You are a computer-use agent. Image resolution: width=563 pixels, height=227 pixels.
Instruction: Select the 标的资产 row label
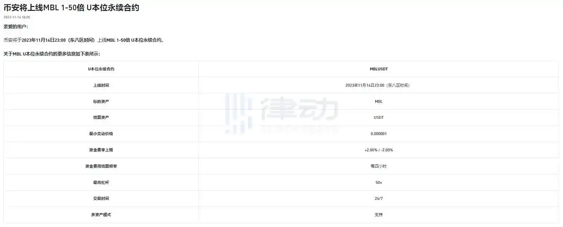pyautogui.click(x=101, y=102)
